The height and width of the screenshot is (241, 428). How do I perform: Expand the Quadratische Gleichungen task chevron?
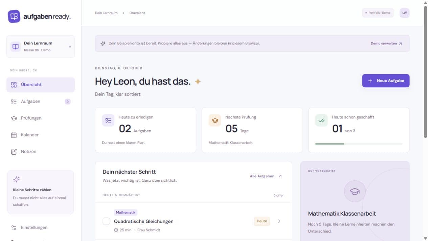279,221
